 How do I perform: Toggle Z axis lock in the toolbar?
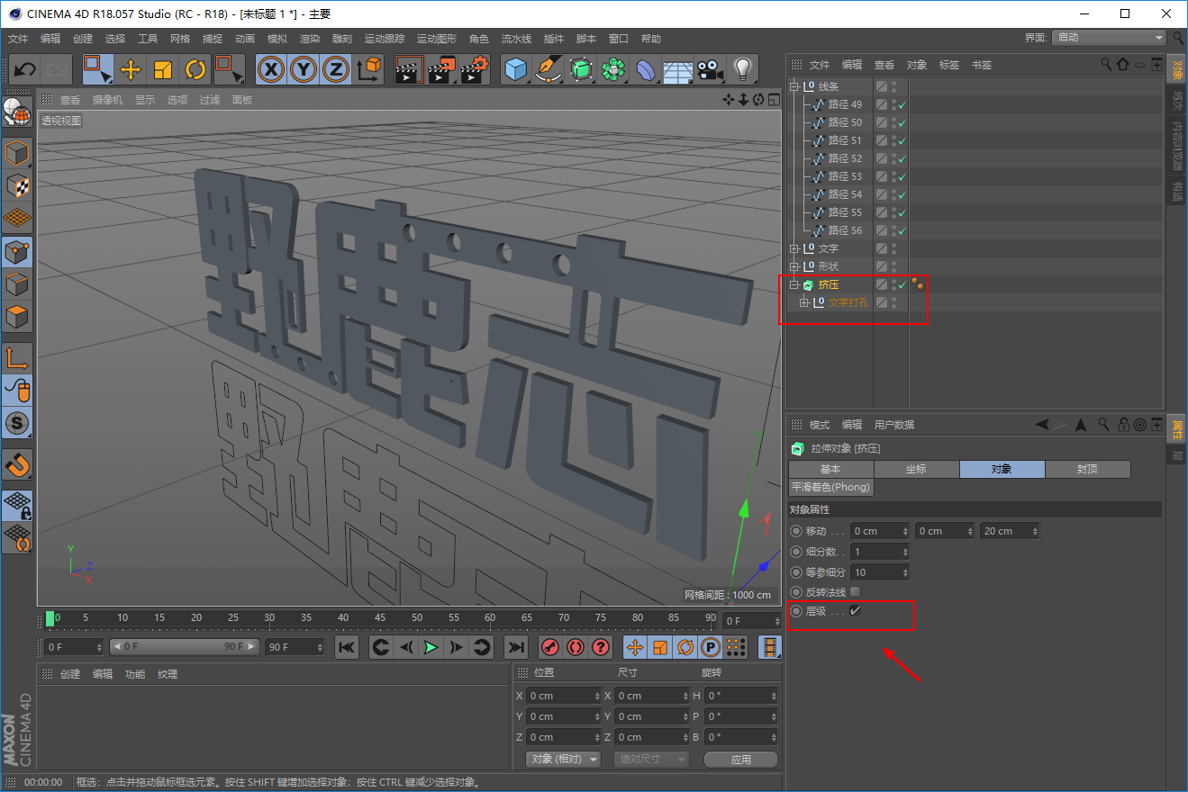336,69
